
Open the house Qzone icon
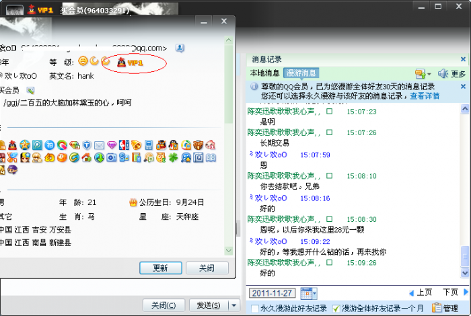coord(87,157)
